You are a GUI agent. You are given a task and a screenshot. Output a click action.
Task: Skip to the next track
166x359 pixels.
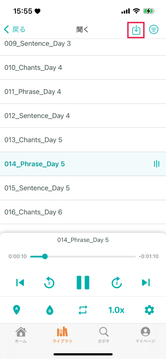click(x=146, y=283)
